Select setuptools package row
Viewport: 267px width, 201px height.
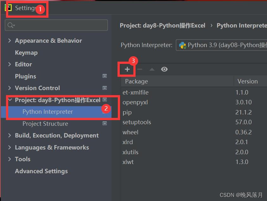pyautogui.click(x=194, y=122)
